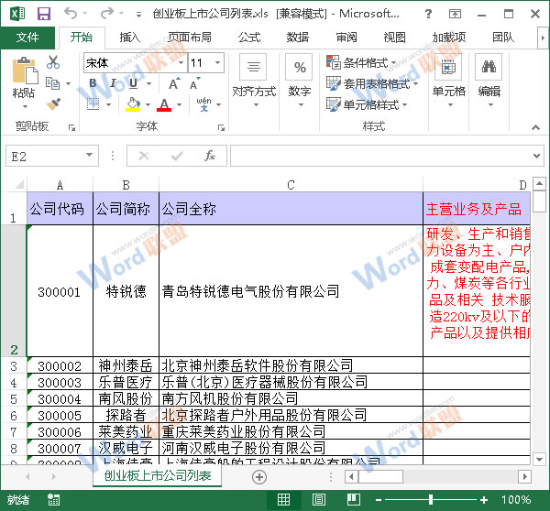
Task: Activate the Format Painter brush
Action: [53, 103]
